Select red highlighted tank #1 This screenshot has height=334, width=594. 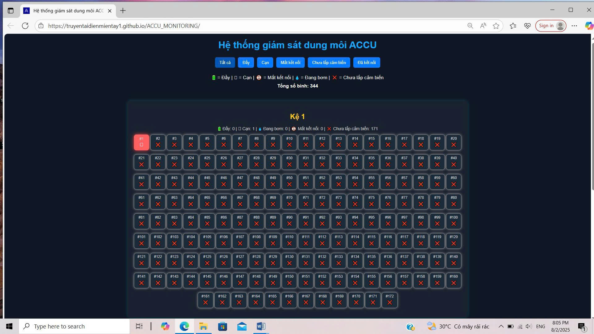pyautogui.click(x=141, y=142)
